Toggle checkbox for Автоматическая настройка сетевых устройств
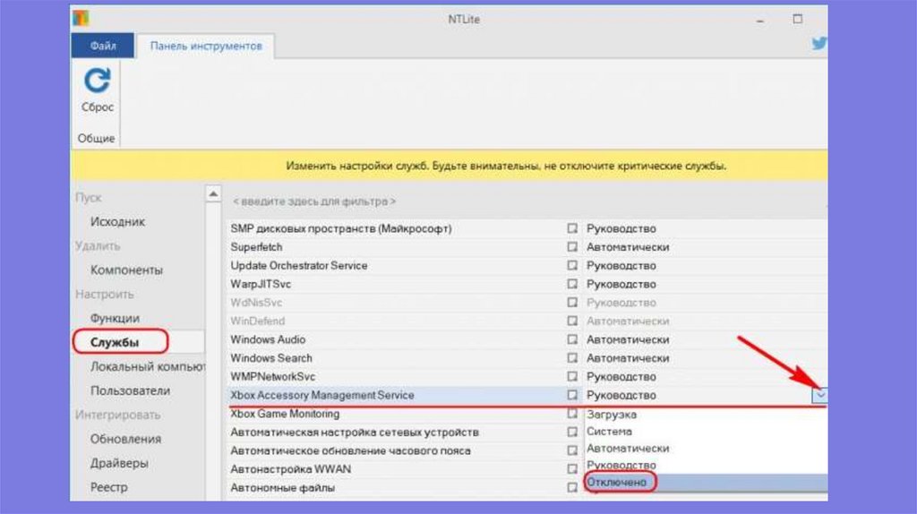 coord(572,433)
